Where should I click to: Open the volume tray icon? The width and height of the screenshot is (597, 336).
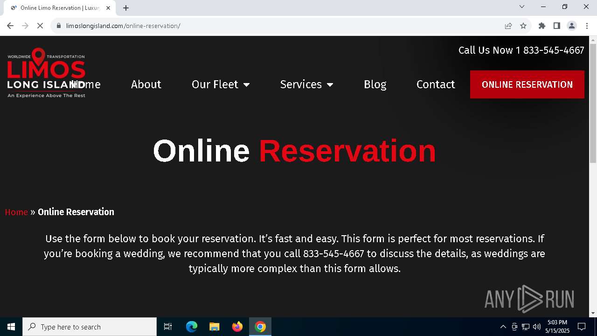pyautogui.click(x=537, y=327)
